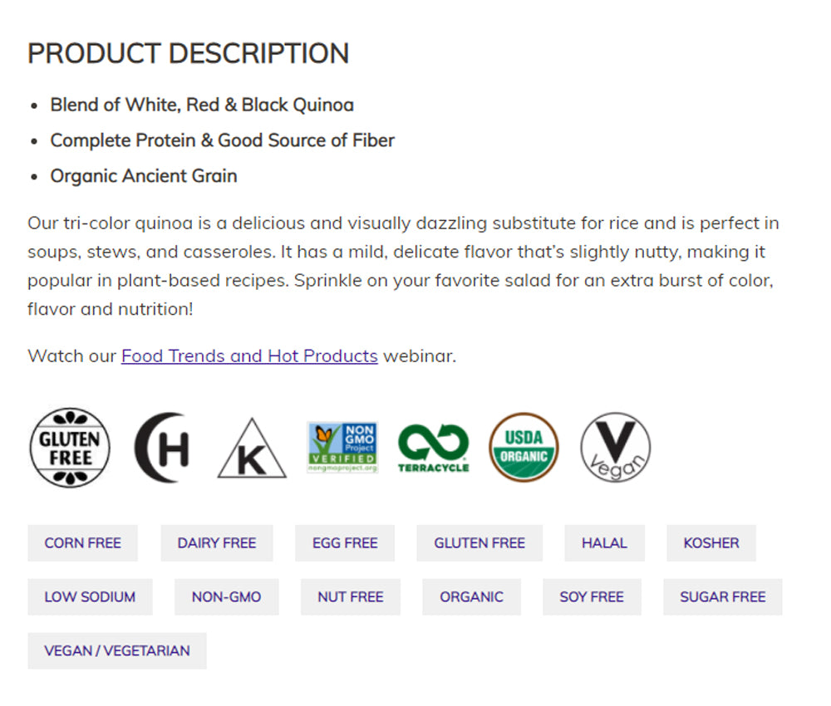Click the USDA Organic seal
Screen dimensions: 831x706
tap(524, 448)
